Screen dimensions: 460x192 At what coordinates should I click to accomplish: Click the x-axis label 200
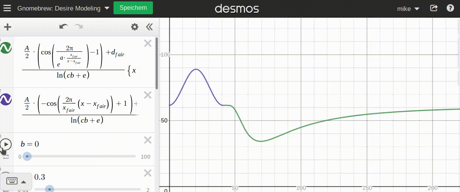[433, 188]
